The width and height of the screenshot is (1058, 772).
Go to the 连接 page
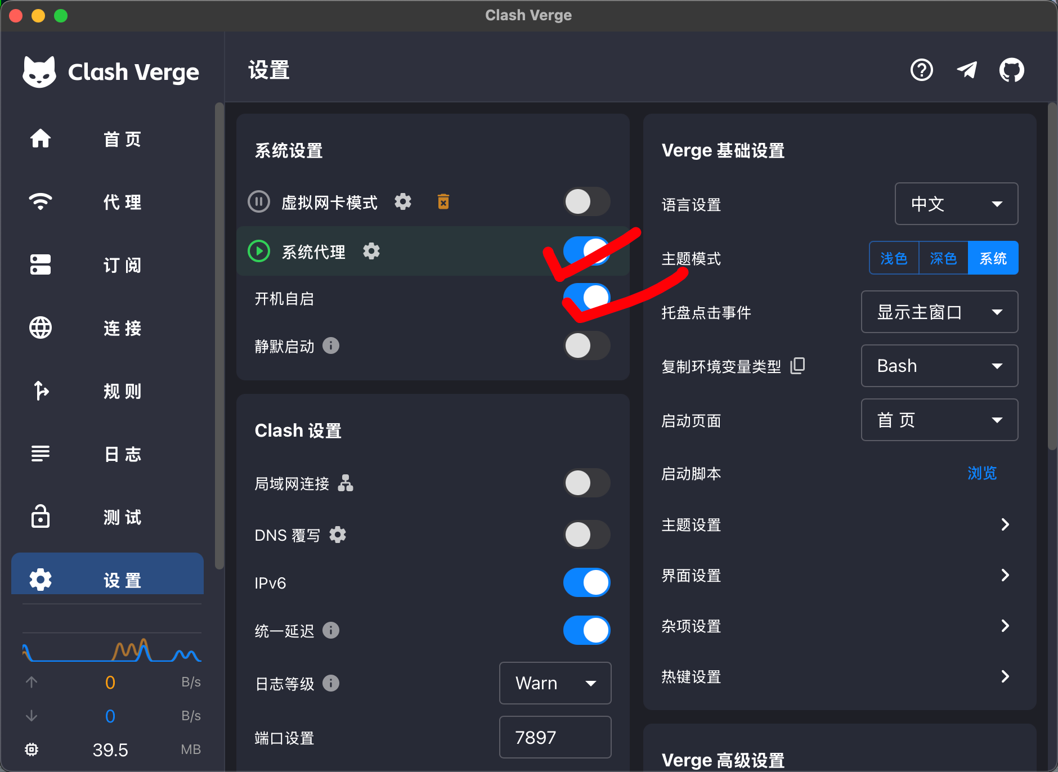tap(107, 327)
